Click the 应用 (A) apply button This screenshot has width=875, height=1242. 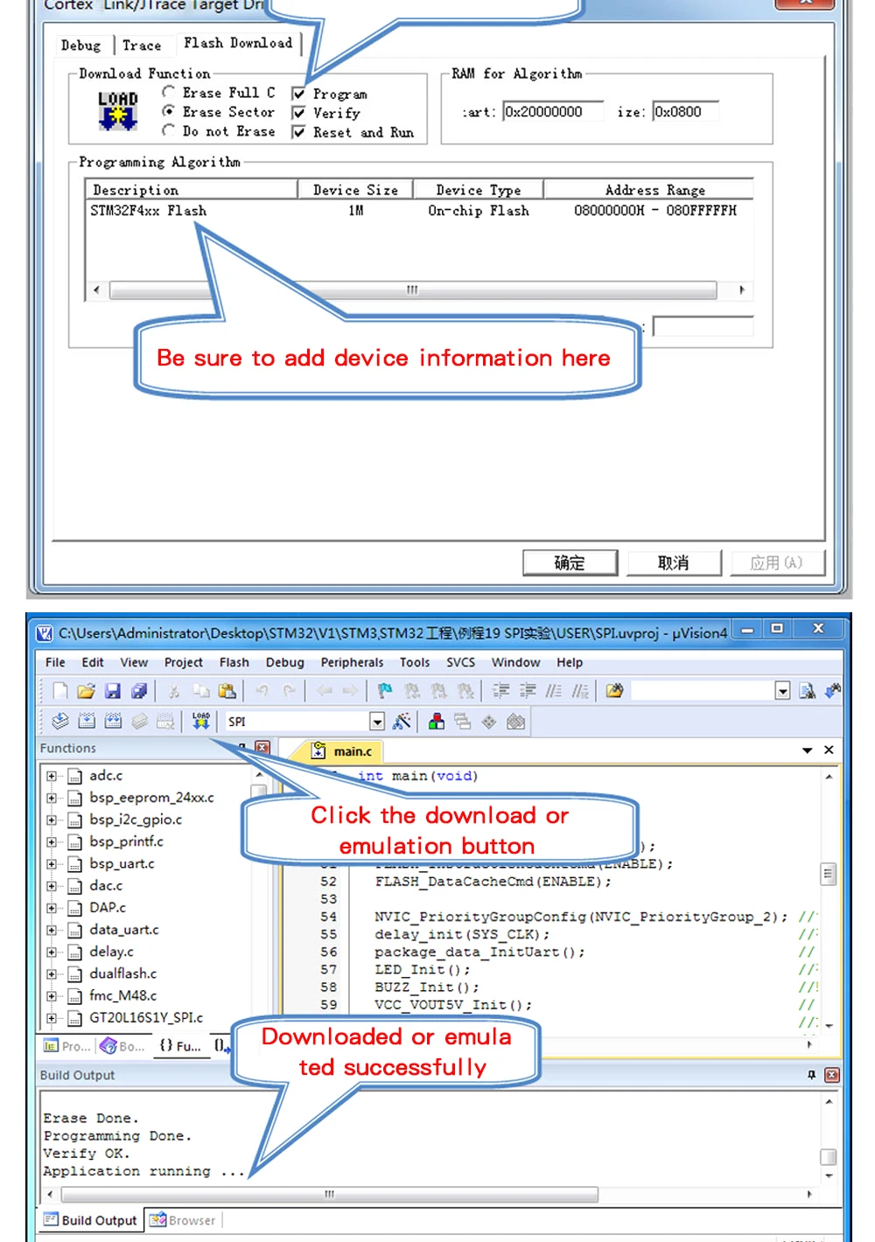777,562
